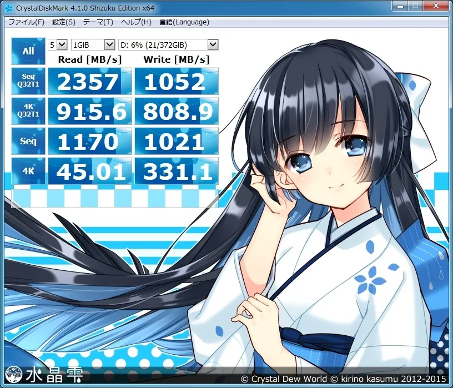Maximize the CrystalDiskMark window
Viewport: 453px width, 388px height.
click(x=415, y=6)
